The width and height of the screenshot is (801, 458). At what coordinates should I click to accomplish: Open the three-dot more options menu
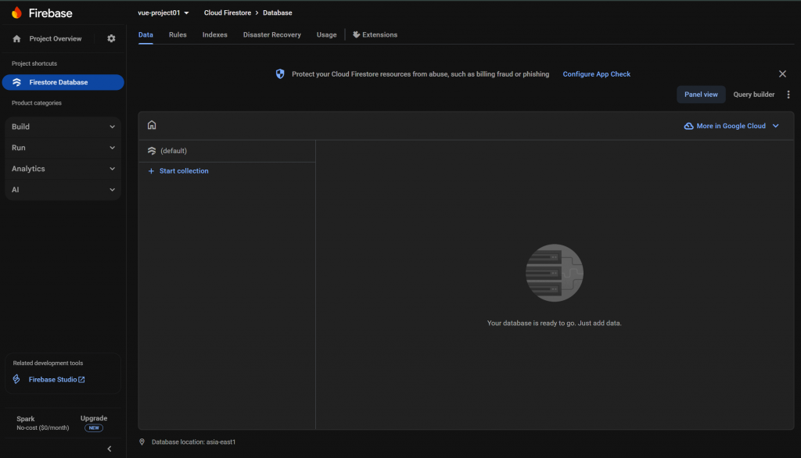click(788, 95)
